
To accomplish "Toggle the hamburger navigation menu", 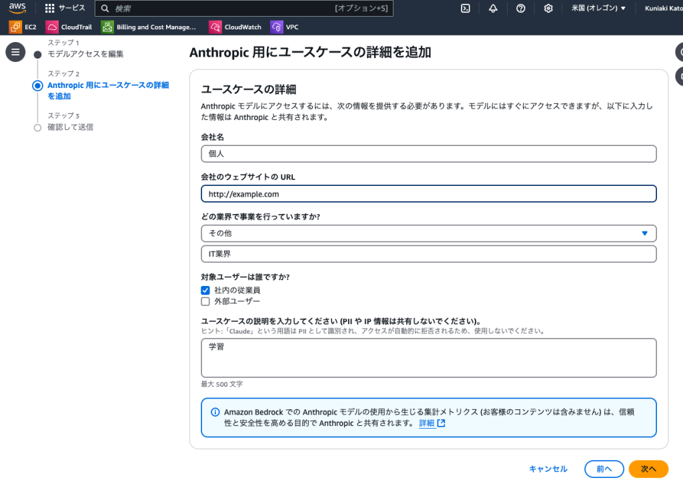I will [15, 52].
